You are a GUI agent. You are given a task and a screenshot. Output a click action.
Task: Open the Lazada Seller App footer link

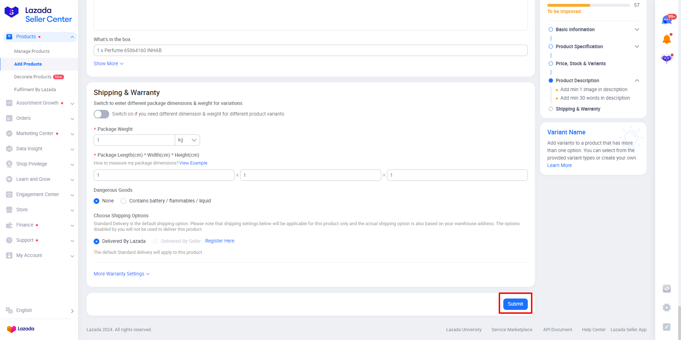click(x=629, y=330)
